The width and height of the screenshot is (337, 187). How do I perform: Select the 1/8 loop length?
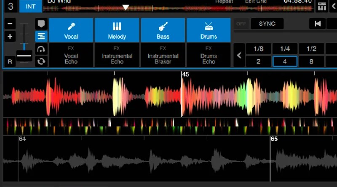pyautogui.click(x=258, y=49)
